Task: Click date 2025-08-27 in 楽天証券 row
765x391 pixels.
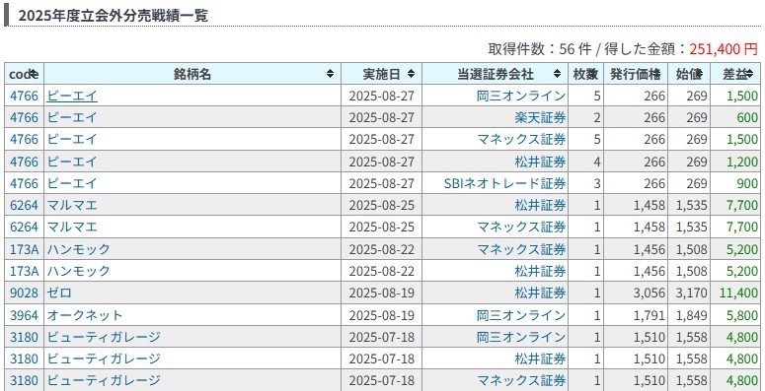Action: 382,118
